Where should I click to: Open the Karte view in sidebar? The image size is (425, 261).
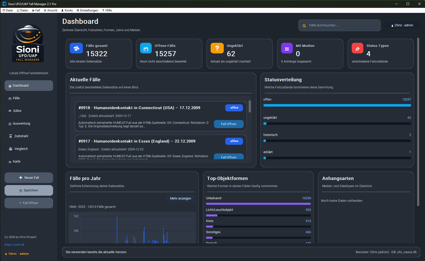coord(16,162)
